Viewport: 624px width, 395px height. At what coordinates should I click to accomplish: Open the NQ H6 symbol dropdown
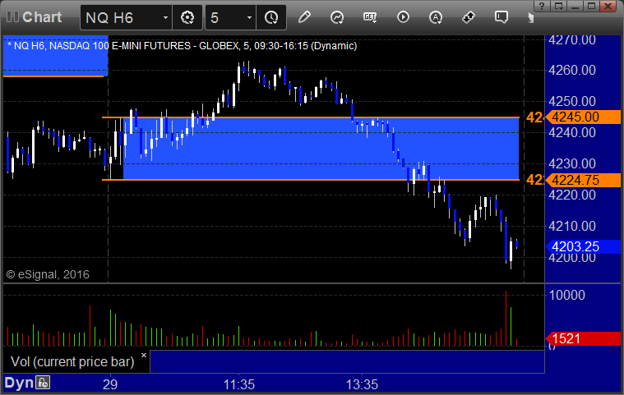tap(165, 17)
